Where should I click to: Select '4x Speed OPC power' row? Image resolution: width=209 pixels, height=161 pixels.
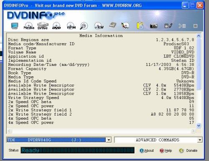101,123
